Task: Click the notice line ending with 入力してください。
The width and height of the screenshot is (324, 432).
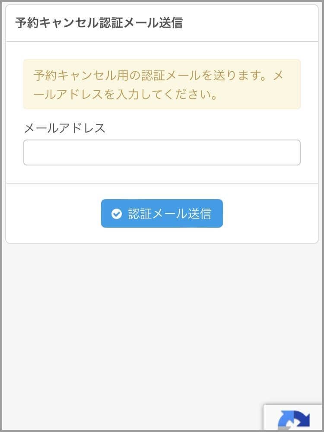Action: (125, 95)
